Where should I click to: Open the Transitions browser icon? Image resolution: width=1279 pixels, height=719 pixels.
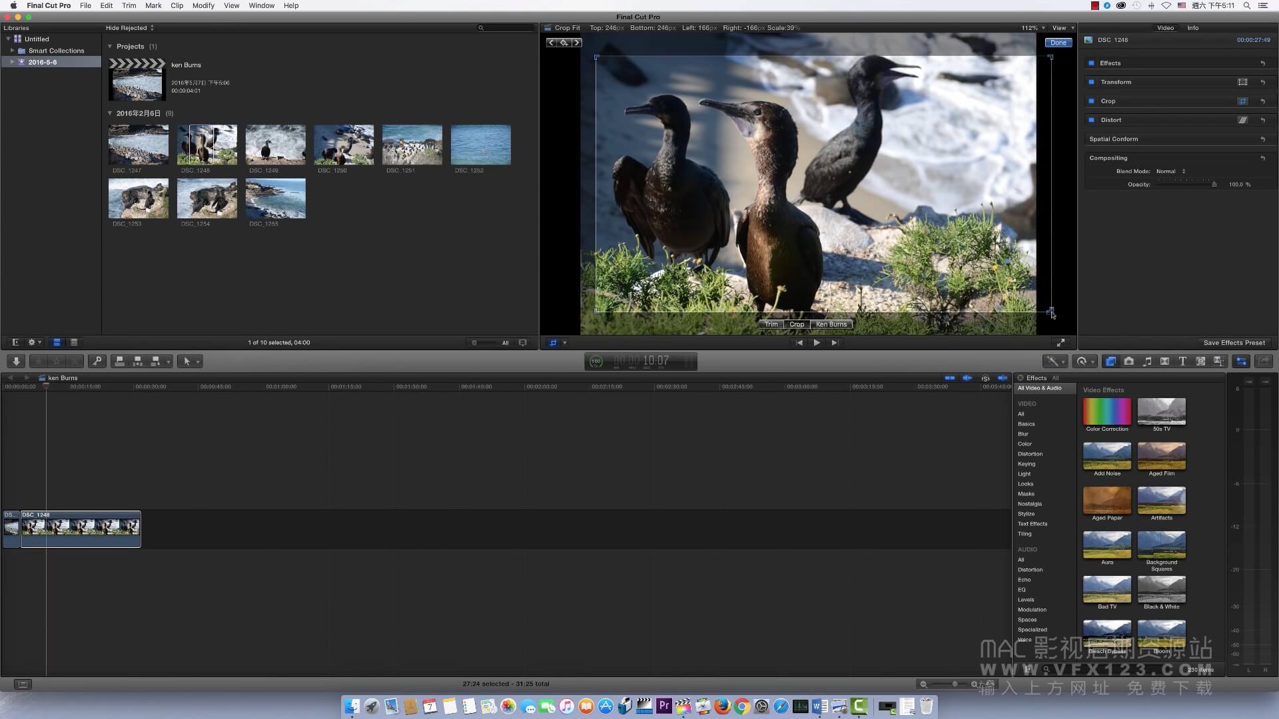click(x=1164, y=361)
